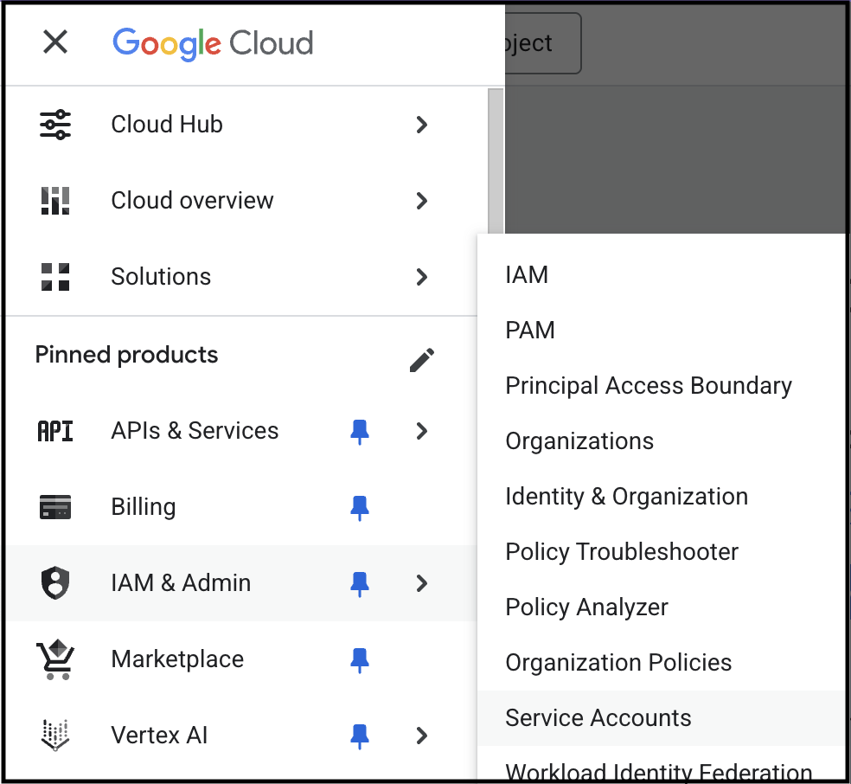Open Cloud Hub menu item
The image size is (851, 784).
tap(246, 125)
